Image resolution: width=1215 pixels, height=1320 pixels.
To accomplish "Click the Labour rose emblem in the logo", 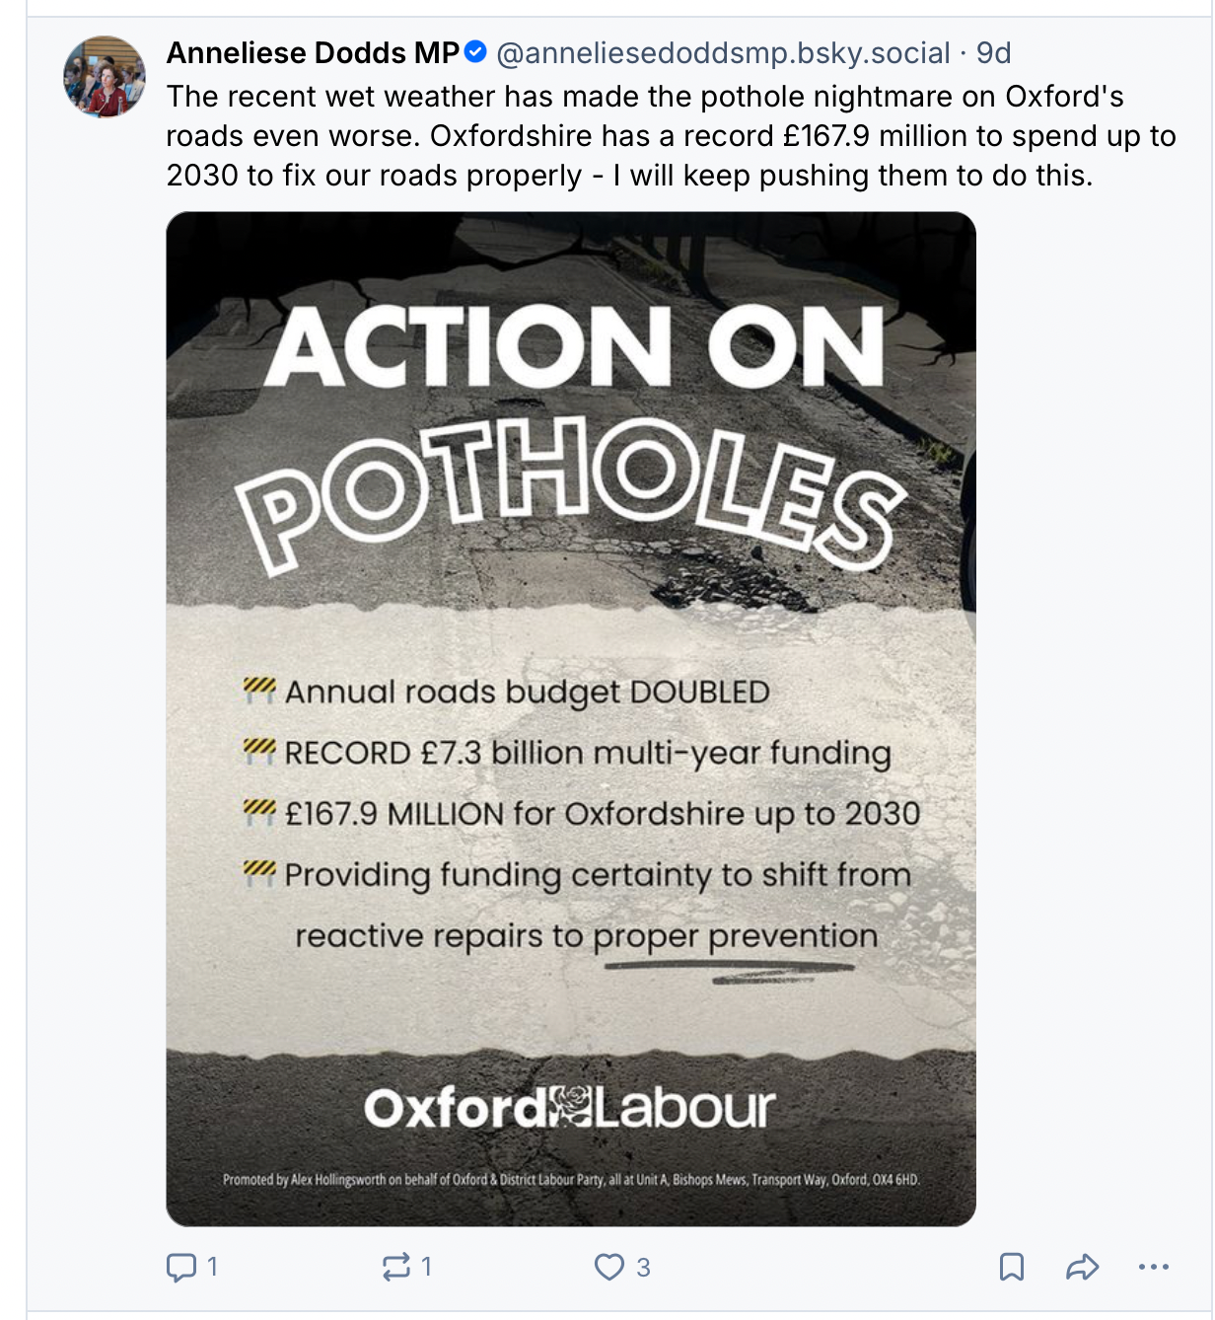I will coord(570,1108).
